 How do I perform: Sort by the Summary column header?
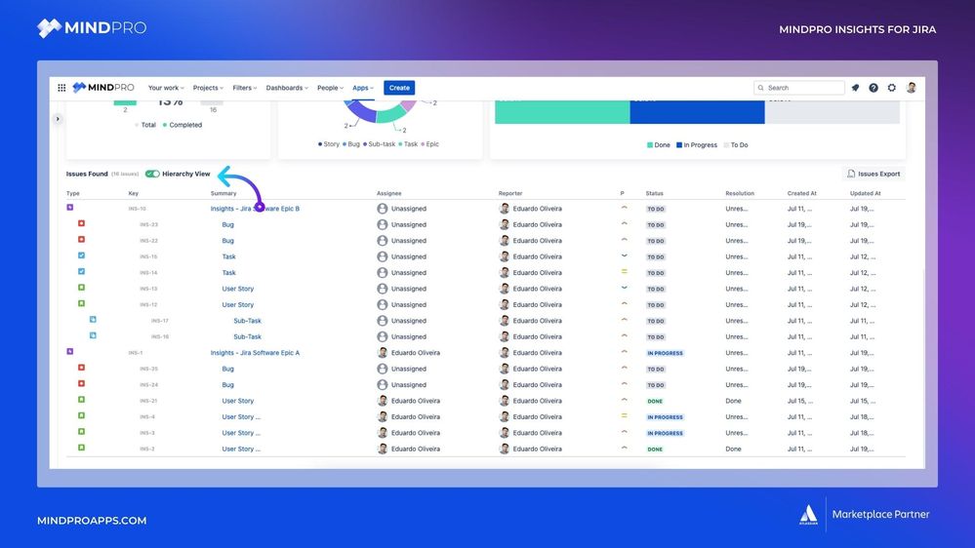pos(223,193)
